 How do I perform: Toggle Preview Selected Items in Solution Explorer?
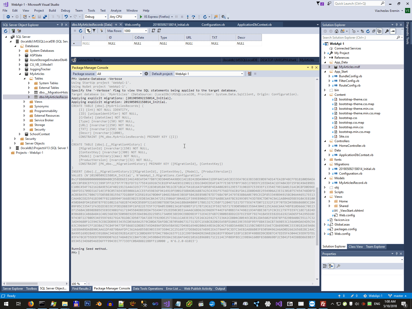coord(393,31)
